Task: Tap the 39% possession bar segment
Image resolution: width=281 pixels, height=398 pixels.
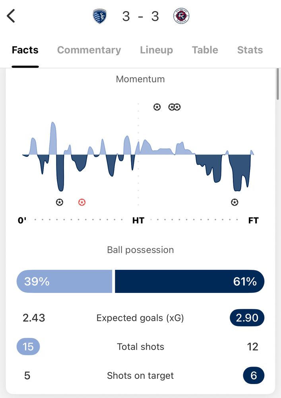Action: point(64,281)
